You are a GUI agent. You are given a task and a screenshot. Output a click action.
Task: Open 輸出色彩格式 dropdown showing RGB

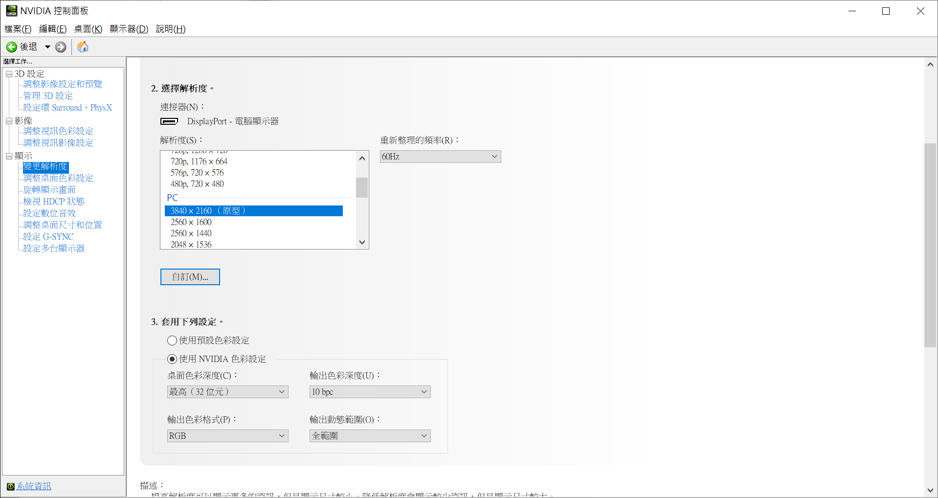coord(227,436)
